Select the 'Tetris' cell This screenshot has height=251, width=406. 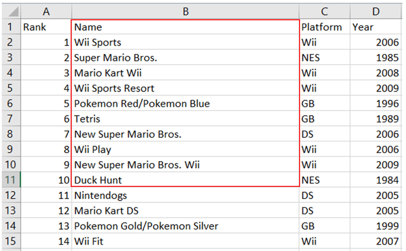coord(185,118)
